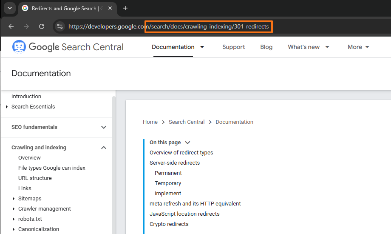Close the Redirects and Google Search tab
This screenshot has width=391, height=234.
(x=110, y=8)
